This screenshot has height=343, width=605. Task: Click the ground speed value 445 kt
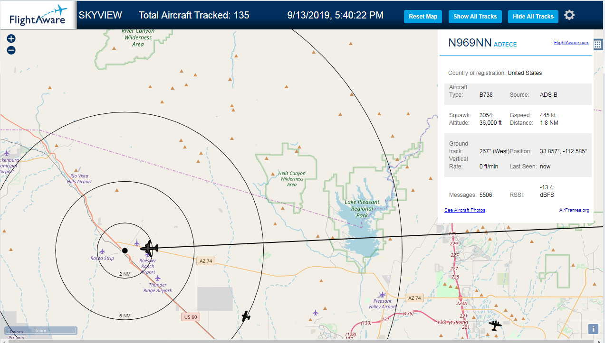[x=548, y=115]
